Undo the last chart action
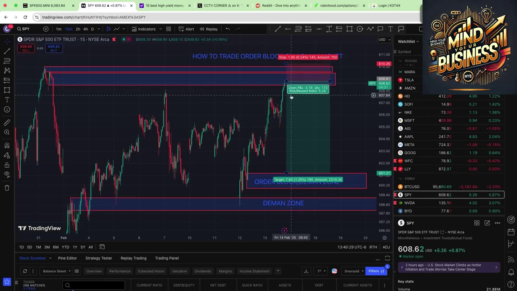Image resolution: width=517 pixels, height=291 pixels. click(x=228, y=29)
